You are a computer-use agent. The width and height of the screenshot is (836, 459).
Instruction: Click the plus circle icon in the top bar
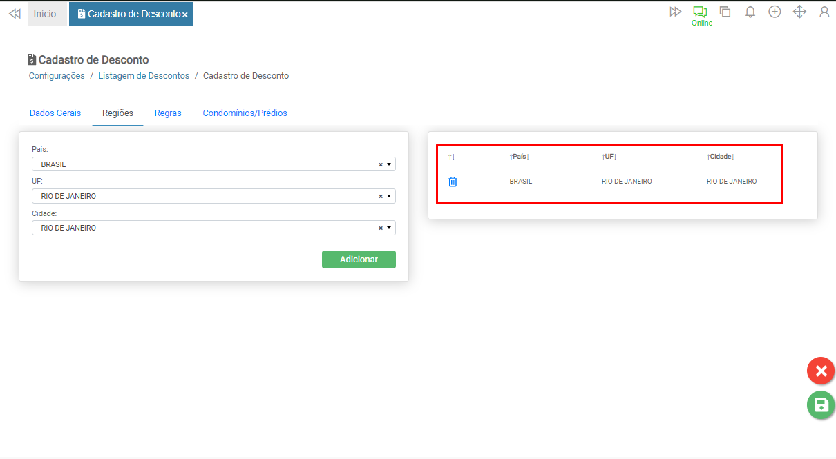pyautogui.click(x=775, y=12)
